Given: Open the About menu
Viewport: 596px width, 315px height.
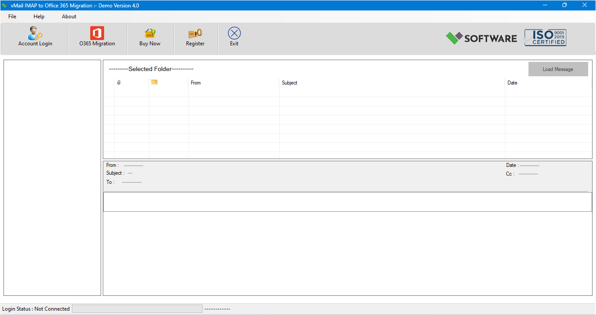Looking at the screenshot, I should tap(69, 17).
